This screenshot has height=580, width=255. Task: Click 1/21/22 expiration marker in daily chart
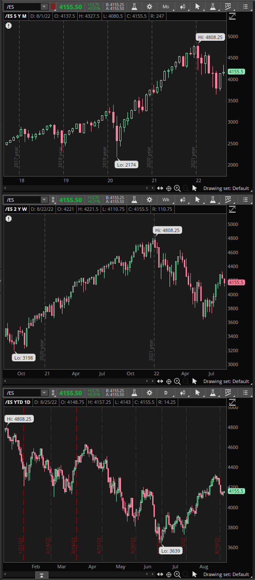pos(21,546)
